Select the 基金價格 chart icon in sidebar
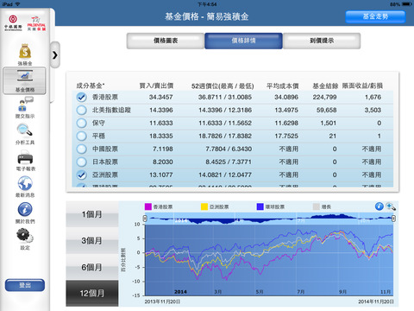 (x=25, y=76)
